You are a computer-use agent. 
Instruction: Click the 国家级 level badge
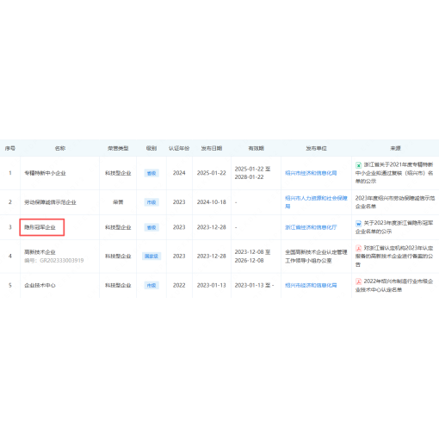(x=151, y=256)
